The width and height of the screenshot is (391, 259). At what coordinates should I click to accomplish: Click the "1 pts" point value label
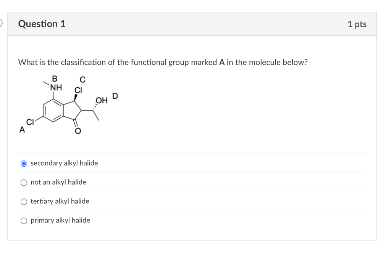357,24
